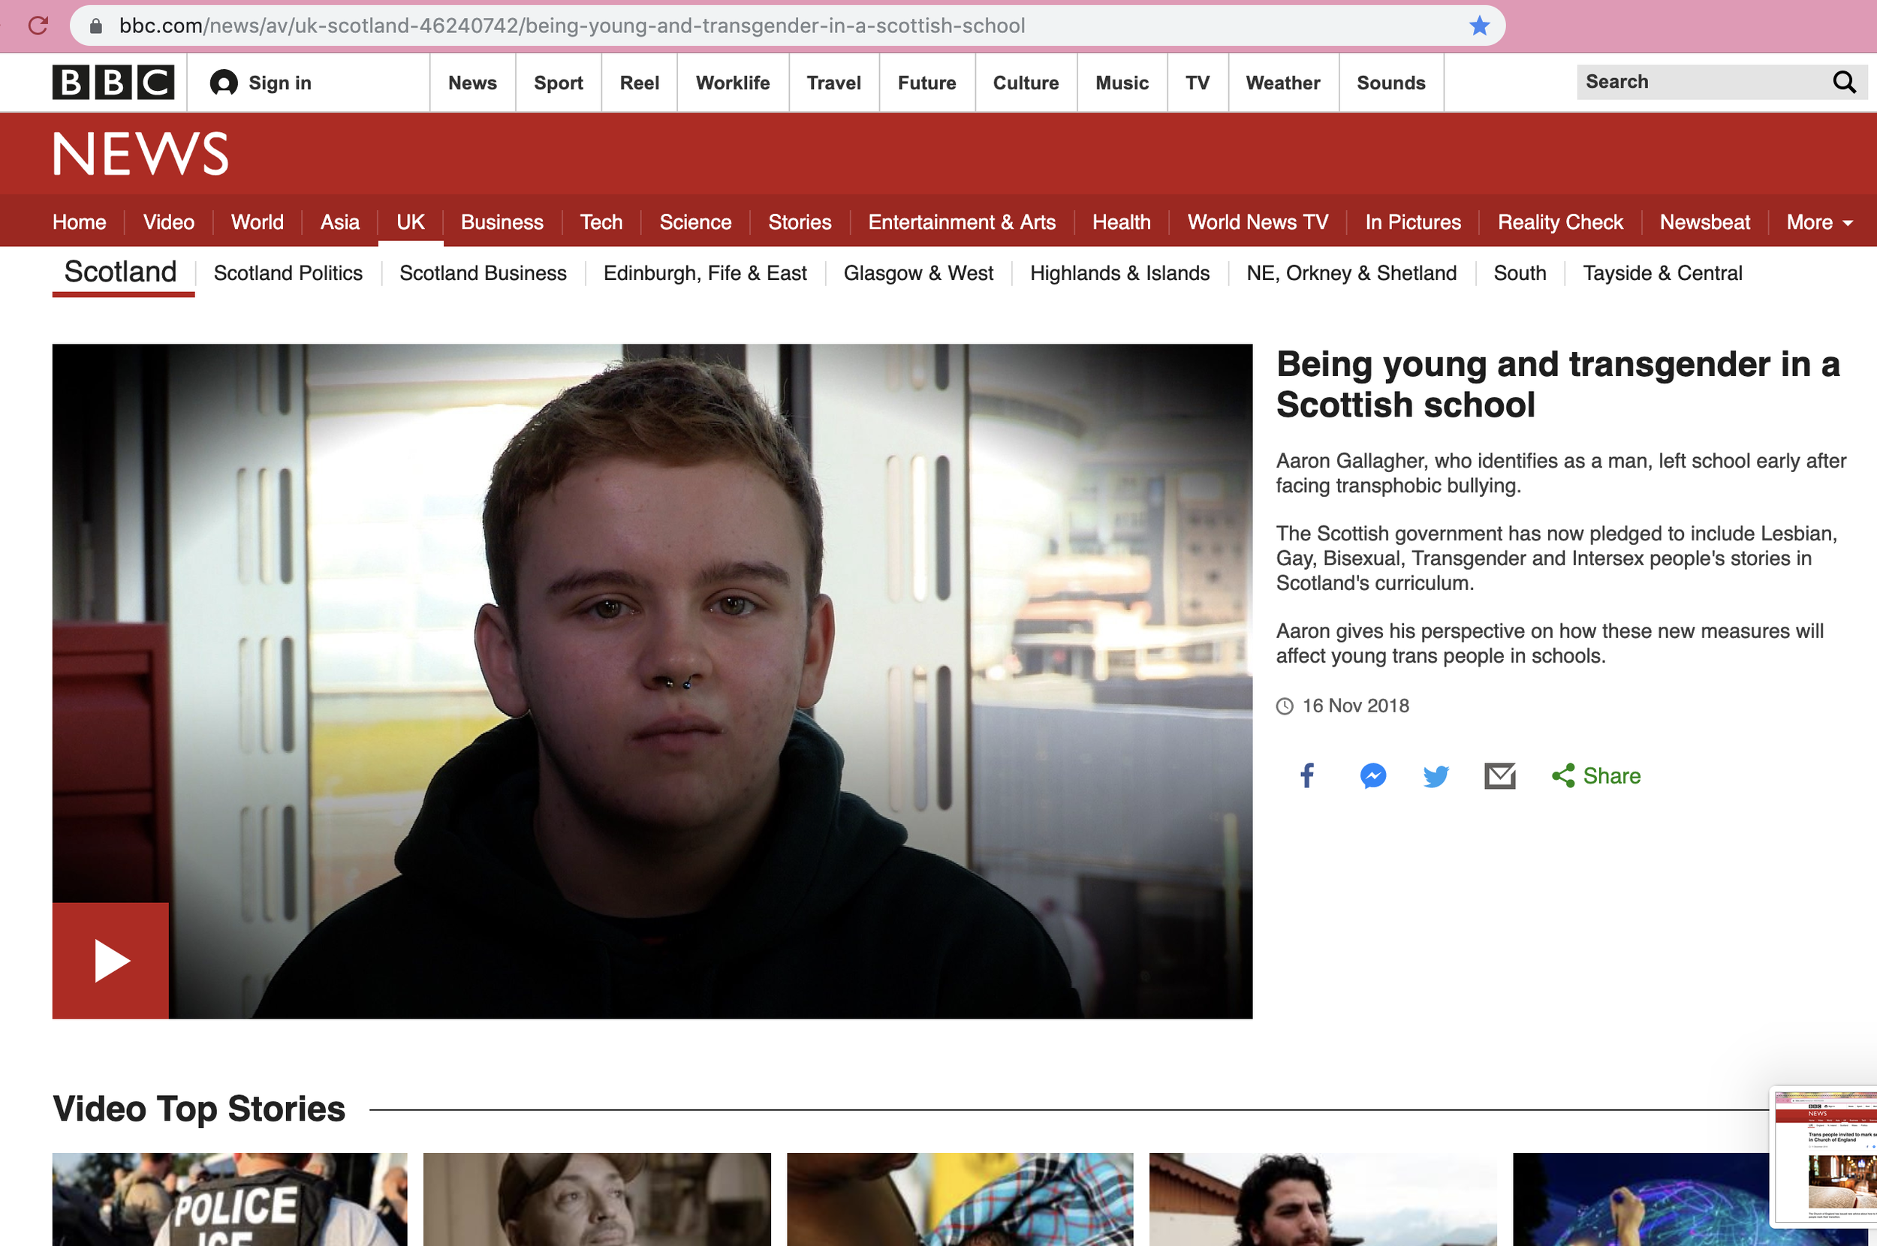Email the story with the envelope icon
1877x1246 pixels.
pos(1499,775)
